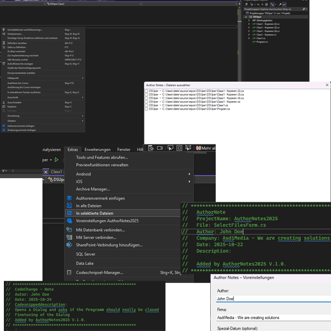The height and width of the screenshot is (331, 331).
Task: Open the Erweiterungen menu
Action: click(x=98, y=150)
